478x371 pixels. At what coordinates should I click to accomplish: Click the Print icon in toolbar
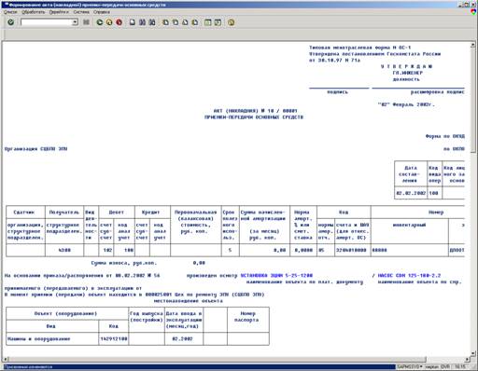133,22
